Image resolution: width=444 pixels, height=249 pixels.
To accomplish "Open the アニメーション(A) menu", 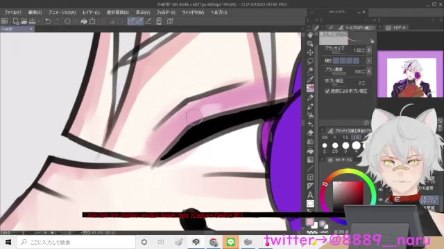I will 62,12.
